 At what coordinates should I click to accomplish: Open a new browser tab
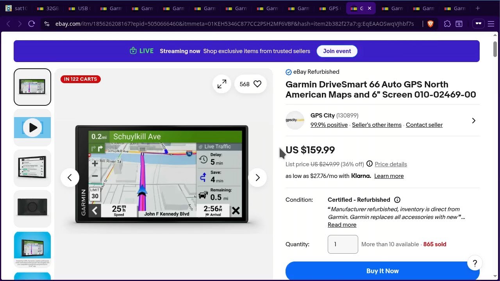click(477, 8)
